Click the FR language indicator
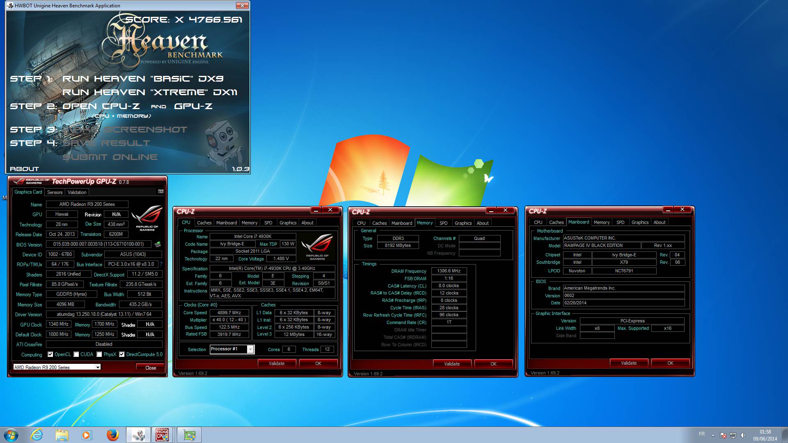This screenshot has width=788, height=443. [x=702, y=434]
